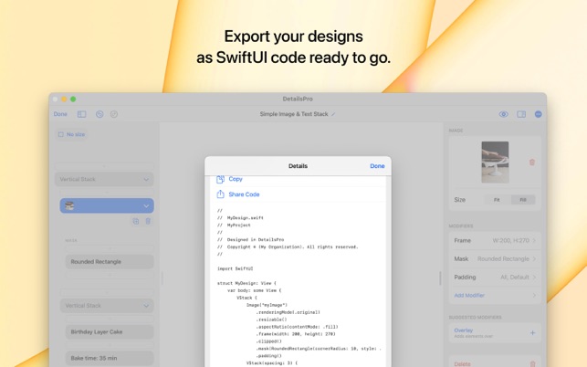Open Padding modifier All, Default row
This screenshot has height=367, width=587.
coord(495,278)
